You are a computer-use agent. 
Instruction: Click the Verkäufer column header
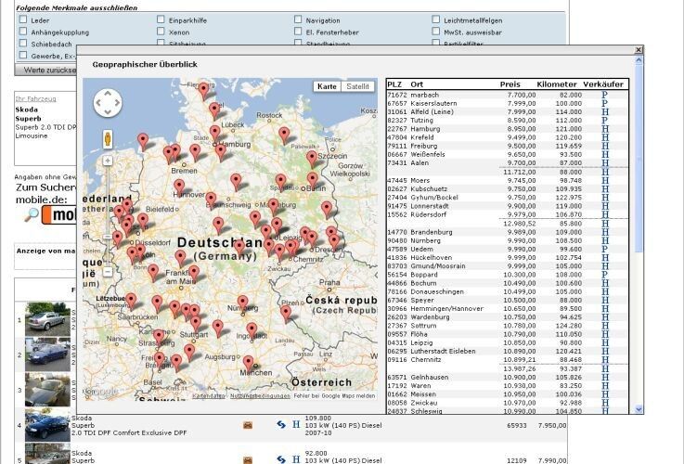tap(603, 84)
